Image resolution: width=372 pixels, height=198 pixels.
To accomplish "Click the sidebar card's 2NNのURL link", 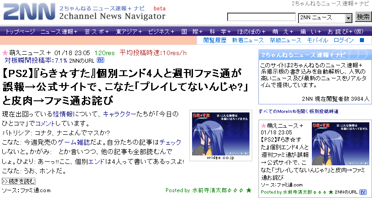I will coord(346,192).
